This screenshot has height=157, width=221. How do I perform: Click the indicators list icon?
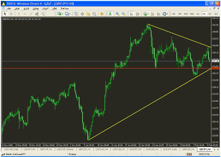pyautogui.click(x=145, y=14)
